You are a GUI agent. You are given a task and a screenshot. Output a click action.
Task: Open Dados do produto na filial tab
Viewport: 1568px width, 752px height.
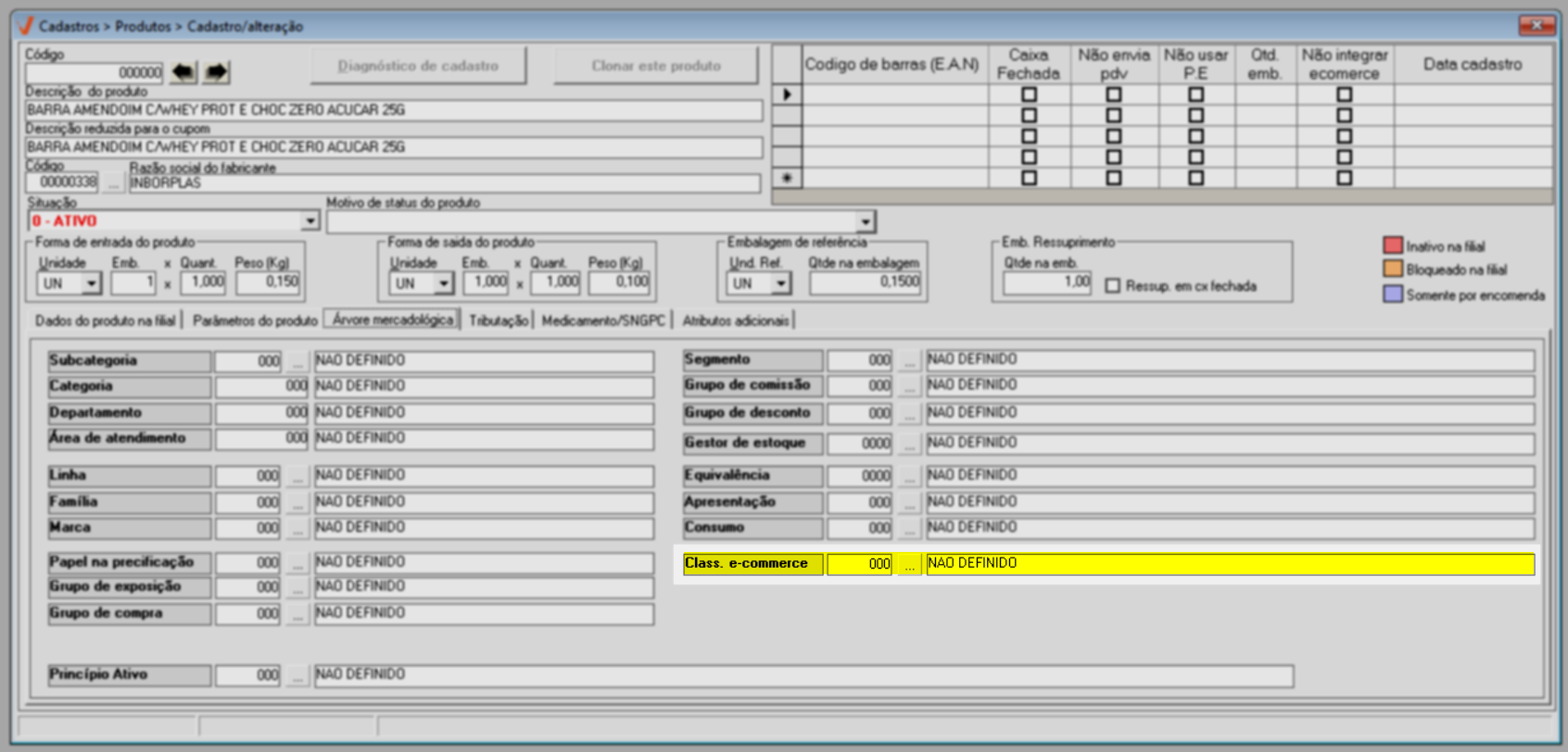pos(105,320)
